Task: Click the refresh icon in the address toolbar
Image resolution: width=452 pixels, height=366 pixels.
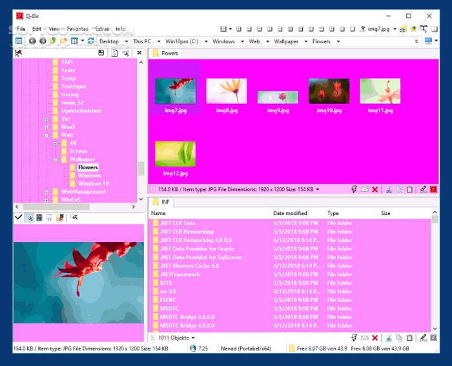Action: (91, 41)
